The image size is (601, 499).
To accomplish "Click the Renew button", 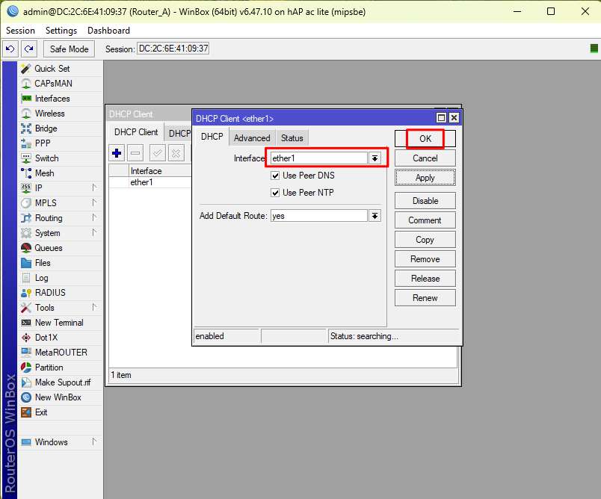I will (425, 298).
